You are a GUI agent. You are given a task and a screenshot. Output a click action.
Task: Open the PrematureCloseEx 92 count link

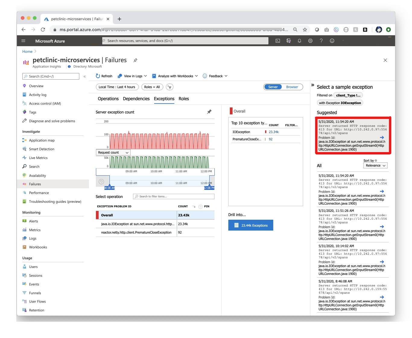point(271,139)
